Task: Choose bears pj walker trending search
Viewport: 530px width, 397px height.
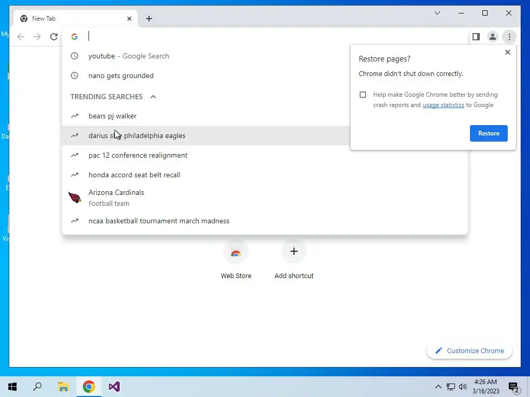Action: 205,116
